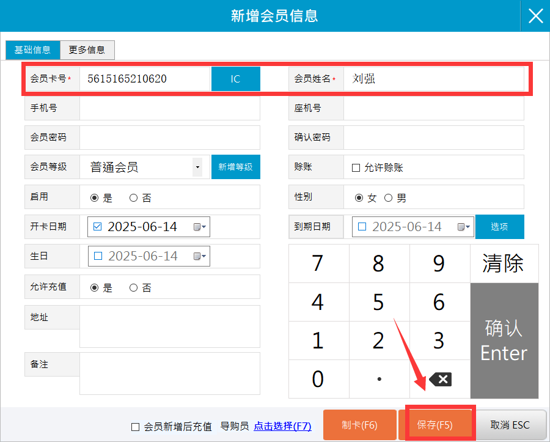Open the calendar picker for 到期日期
The image size is (550, 442).
click(464, 227)
